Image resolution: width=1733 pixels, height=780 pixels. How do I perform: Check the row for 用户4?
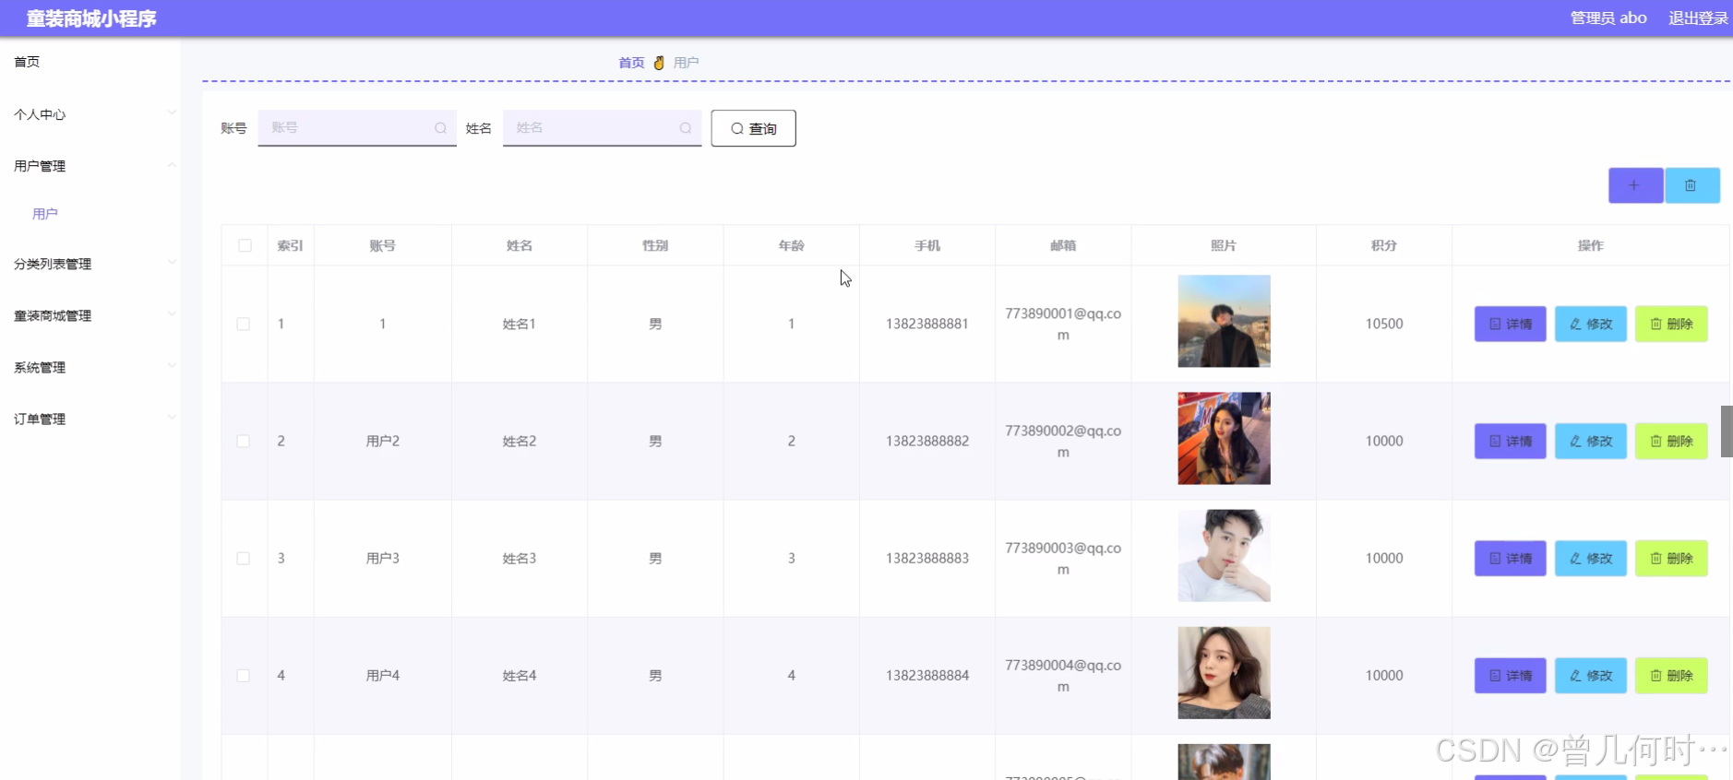click(244, 675)
